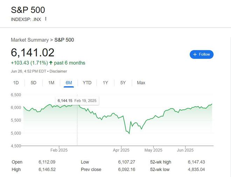The image size is (231, 177).
Task: Select the 1D time range tab
Action: tap(16, 83)
